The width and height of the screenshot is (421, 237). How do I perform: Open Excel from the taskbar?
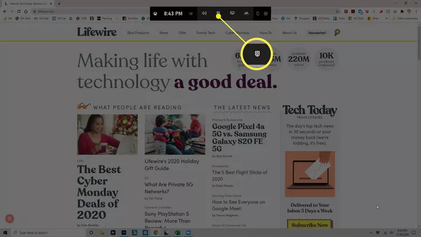(177, 233)
